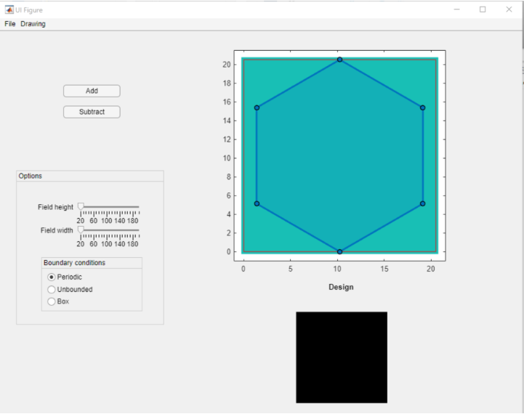
Task: Click the Add button
Action: [92, 91]
